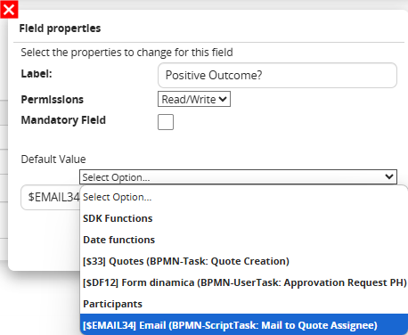Close the Field properties dialog with red X
Screen dimensions: 408x335
click(9, 10)
